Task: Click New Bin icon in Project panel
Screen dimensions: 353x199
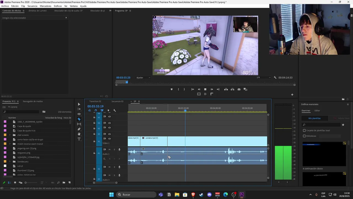Action: [x=64, y=182]
